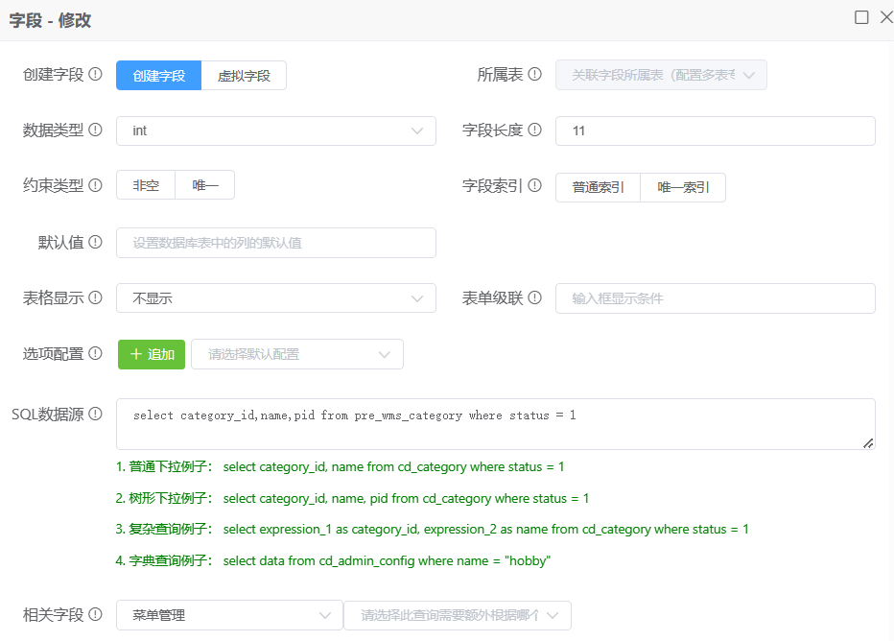Maximize the 字段 - 修改 dialog
Image resolution: width=894 pixels, height=641 pixels.
coord(861,17)
